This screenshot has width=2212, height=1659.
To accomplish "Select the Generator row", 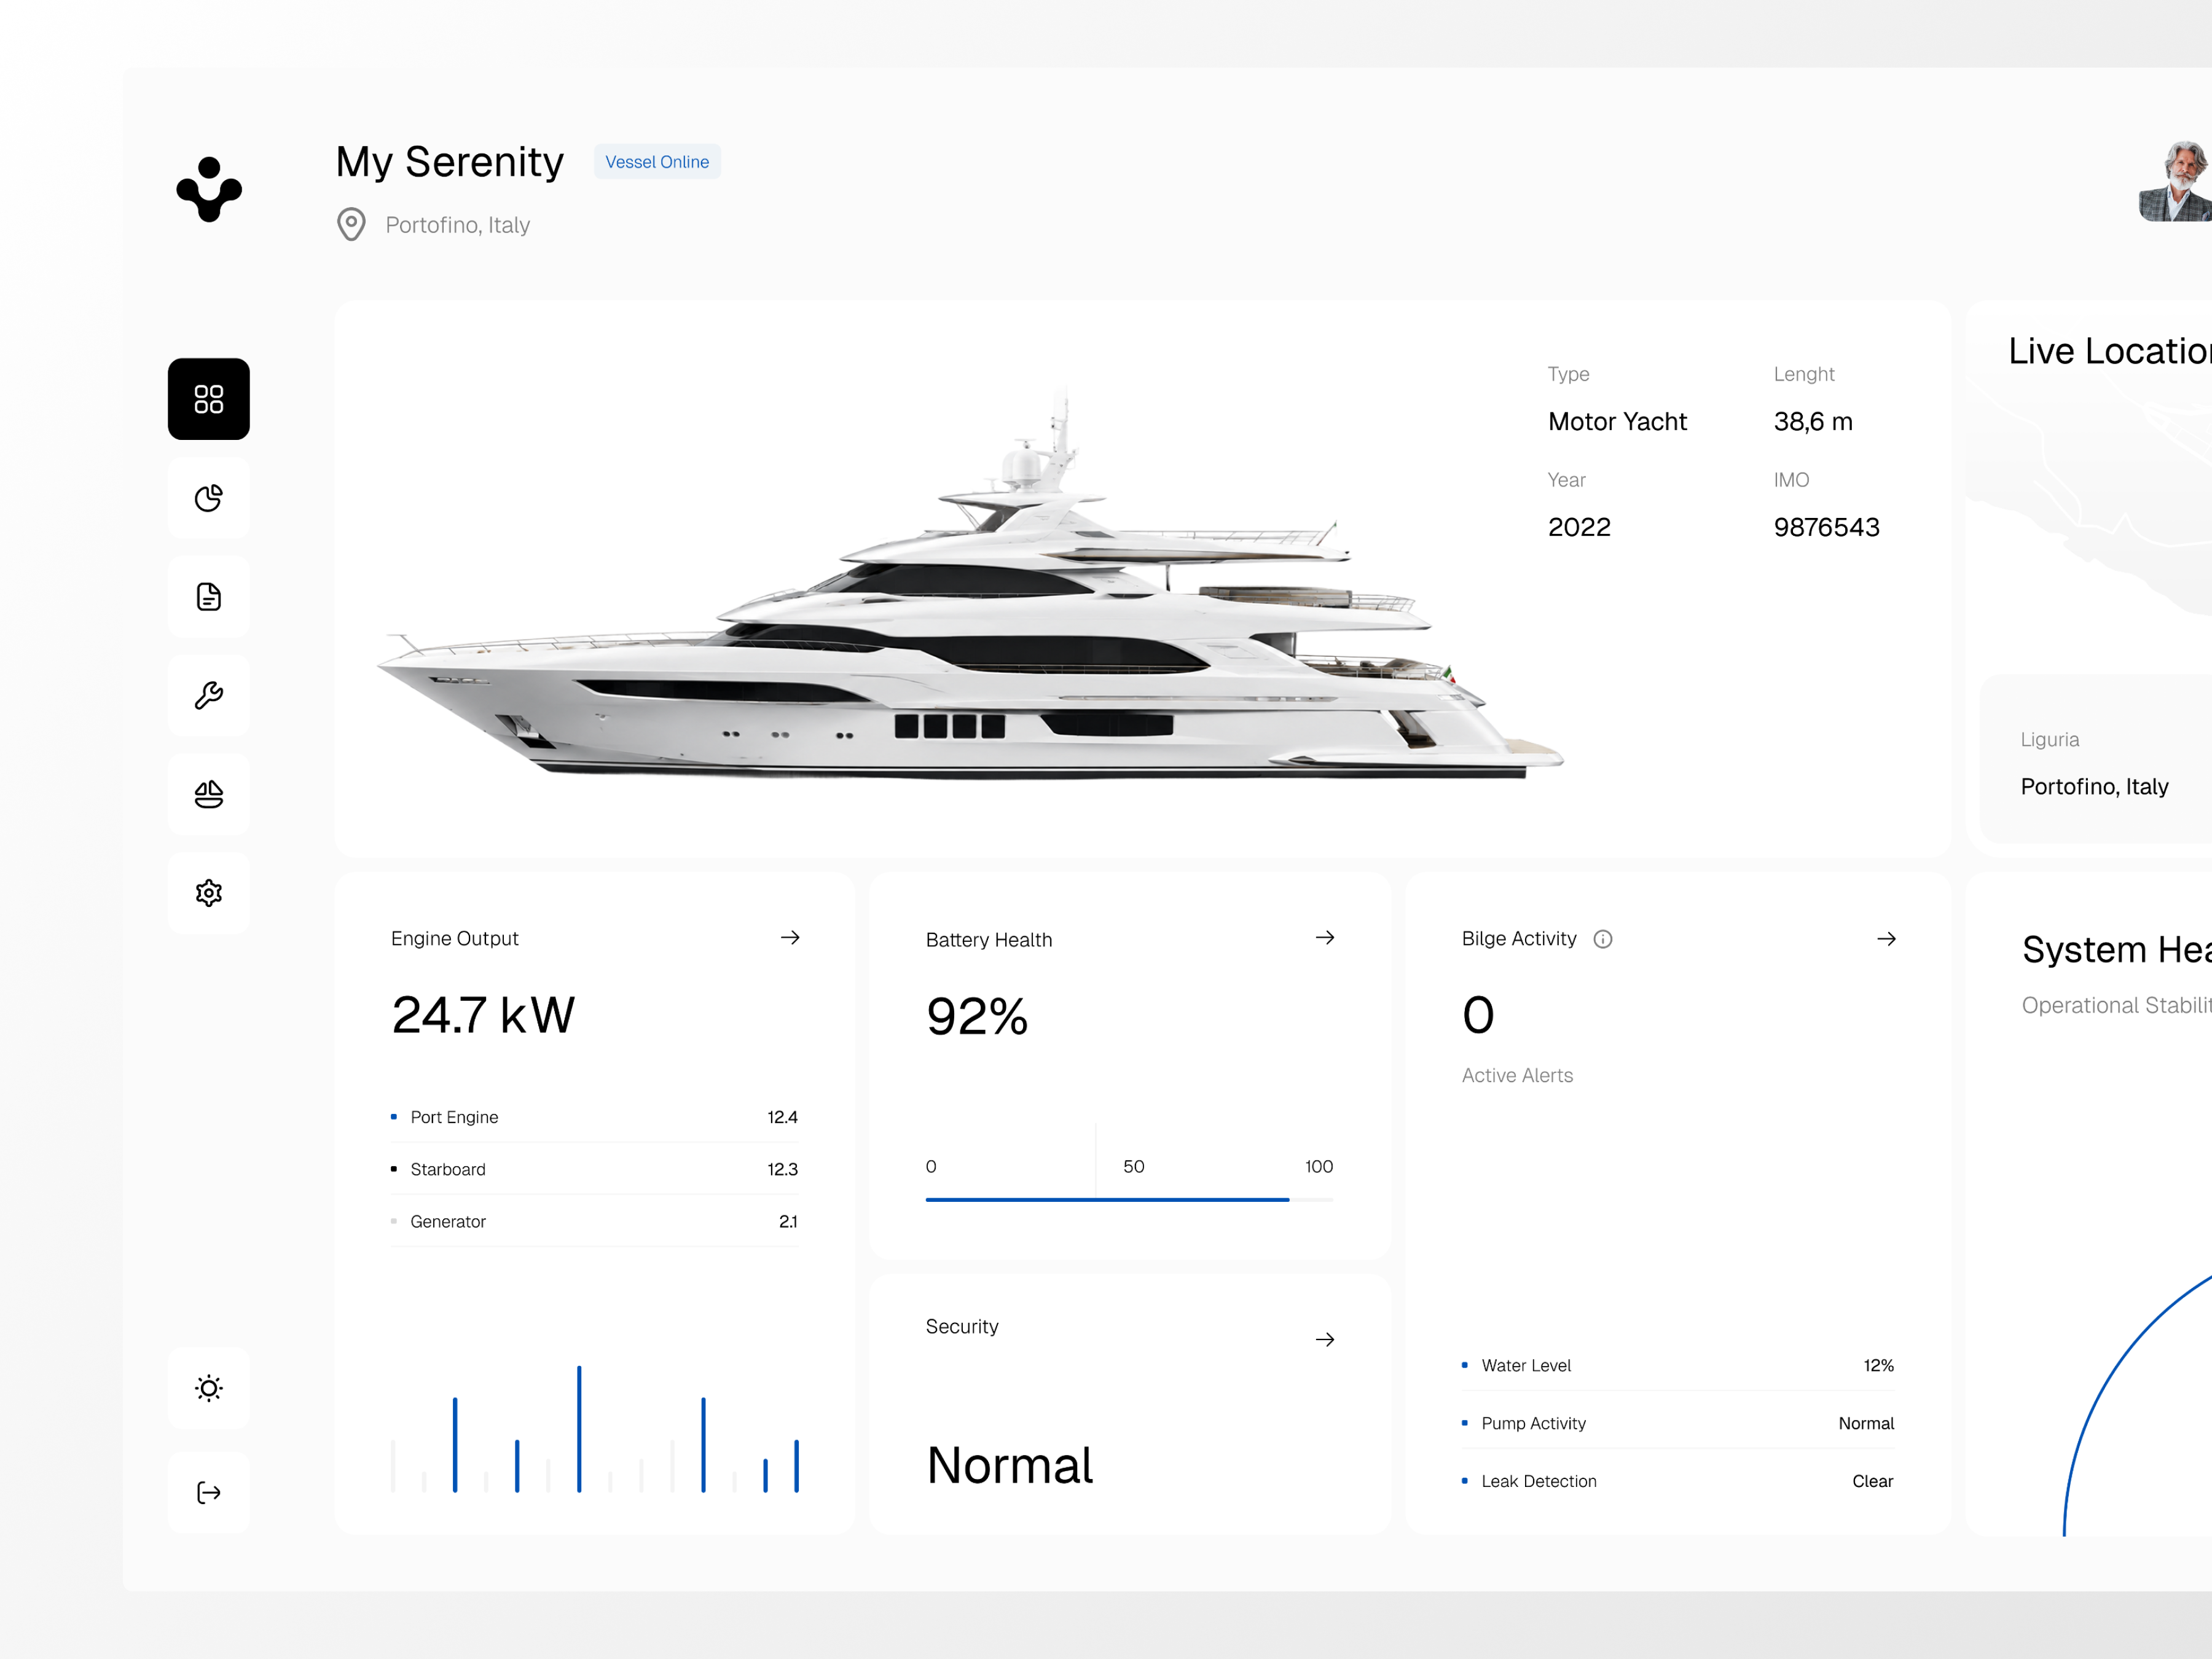I will (594, 1221).
